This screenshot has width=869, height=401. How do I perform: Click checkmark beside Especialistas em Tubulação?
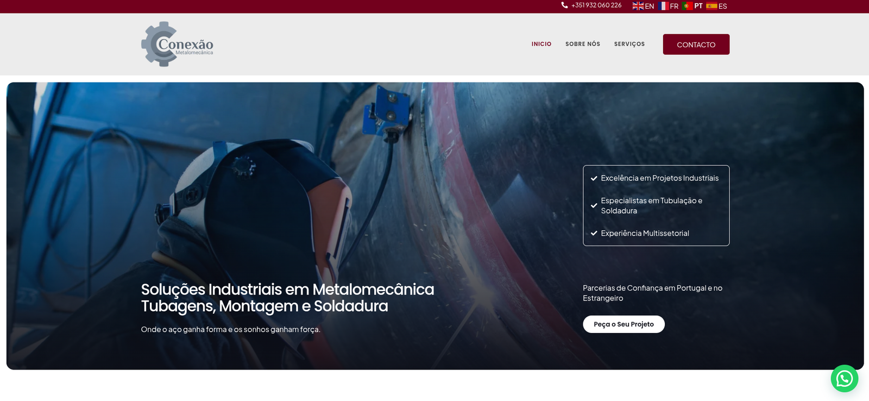click(594, 205)
